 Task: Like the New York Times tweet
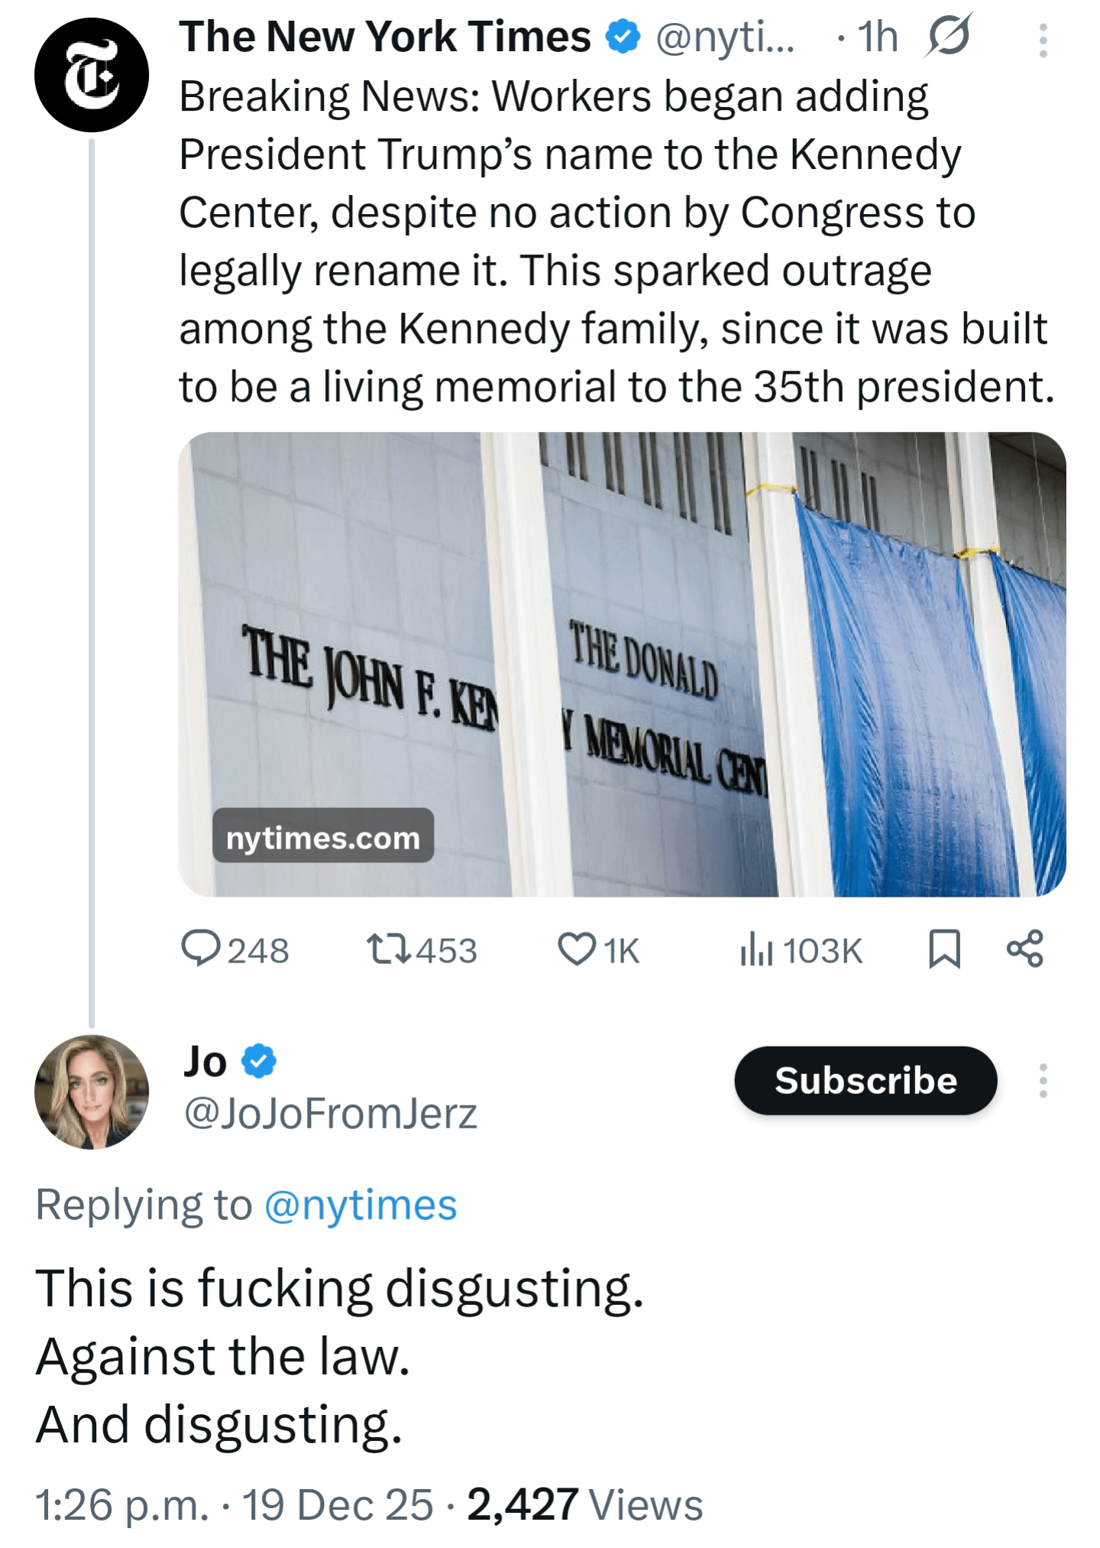pyautogui.click(x=576, y=949)
